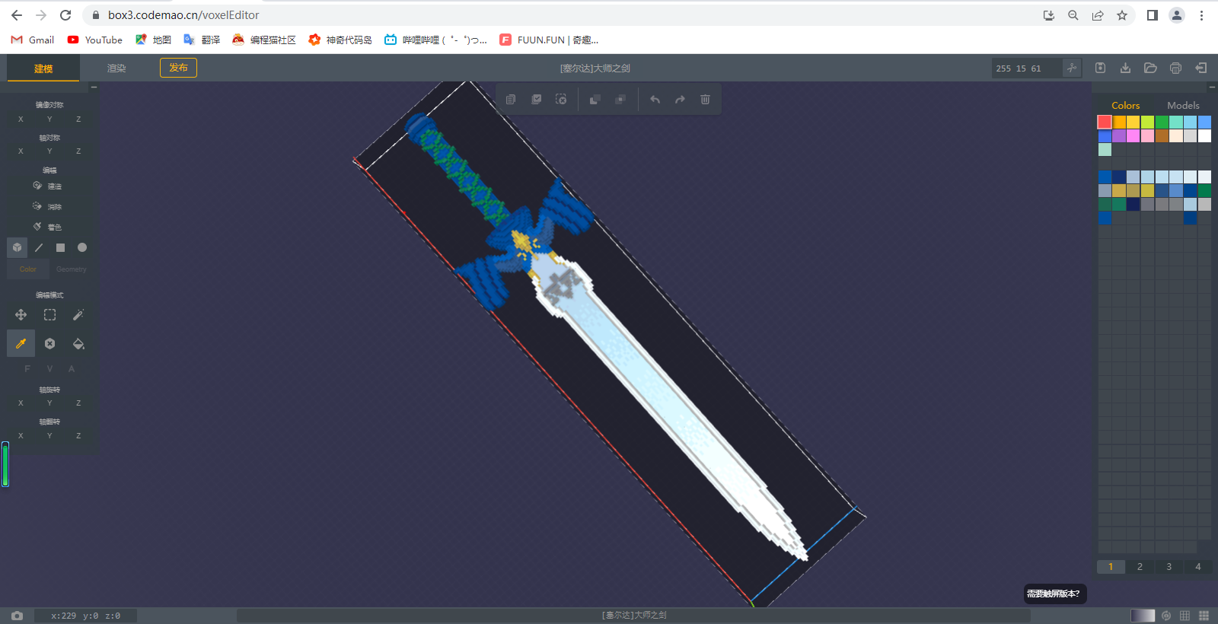Open the Gmail bookmark

click(x=33, y=40)
